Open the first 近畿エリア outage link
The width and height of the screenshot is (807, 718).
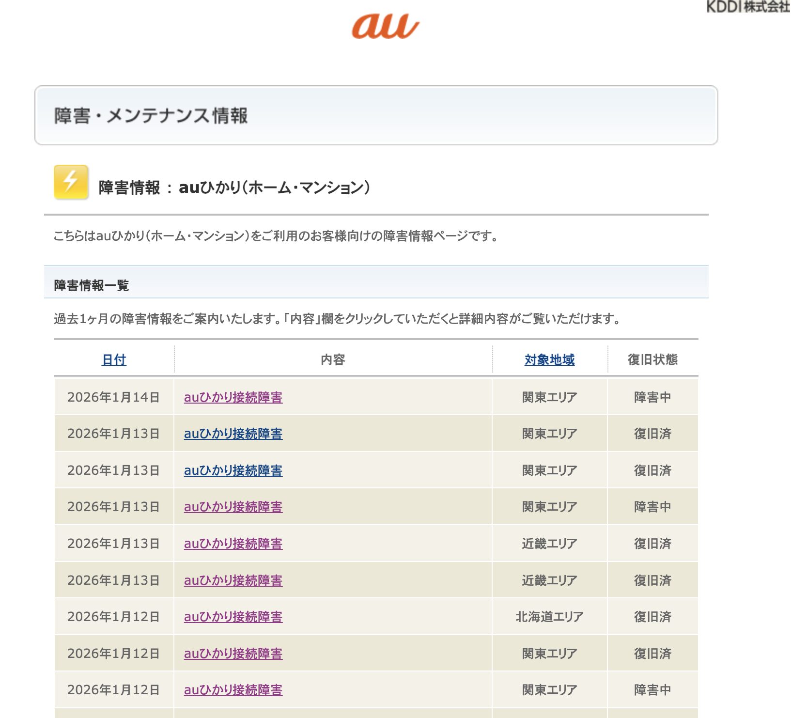[233, 544]
